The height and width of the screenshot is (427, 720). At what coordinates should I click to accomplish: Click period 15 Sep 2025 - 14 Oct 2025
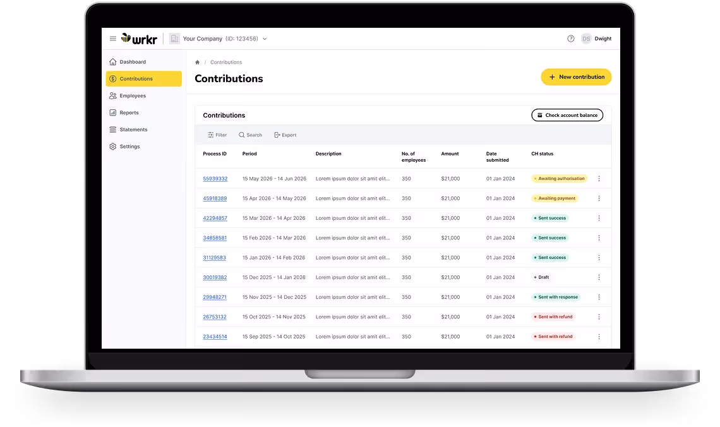273,337
